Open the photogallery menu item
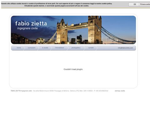 (x=76, y=48)
